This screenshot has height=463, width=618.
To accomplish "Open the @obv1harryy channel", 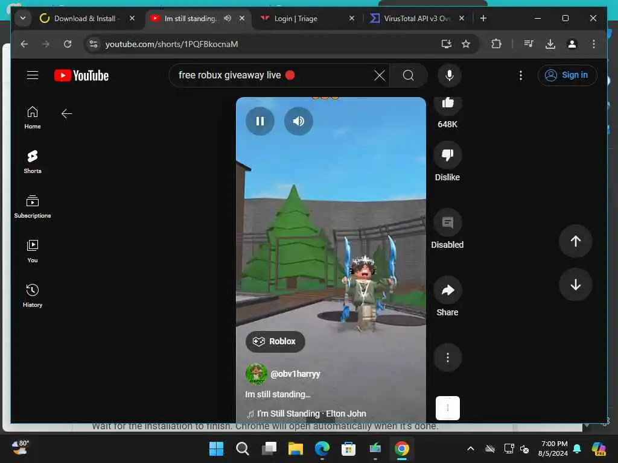I will [295, 374].
